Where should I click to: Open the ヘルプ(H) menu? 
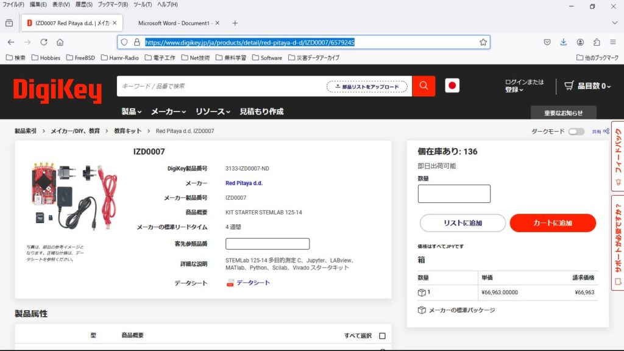pyautogui.click(x=167, y=4)
